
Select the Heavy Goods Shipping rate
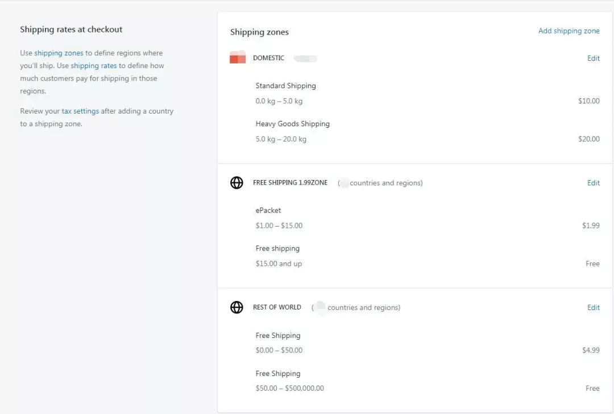click(x=292, y=124)
